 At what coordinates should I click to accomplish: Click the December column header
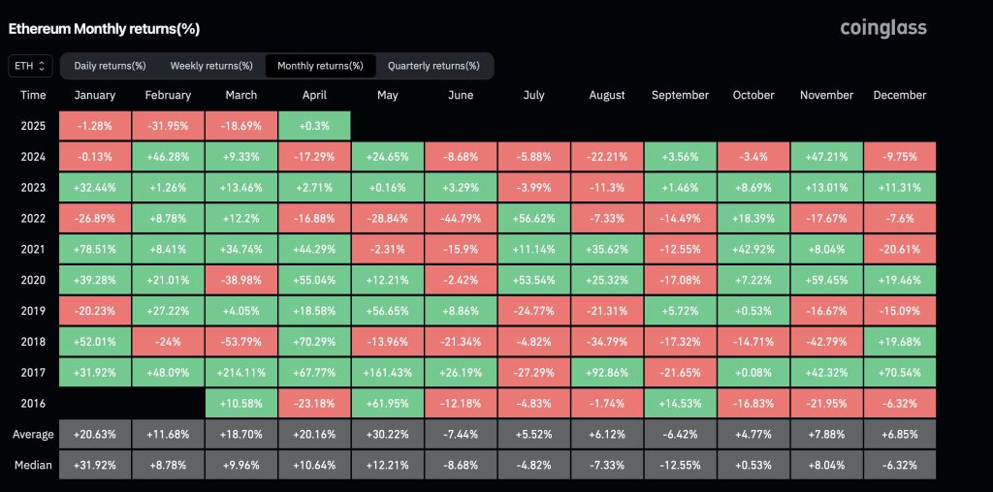tap(900, 95)
